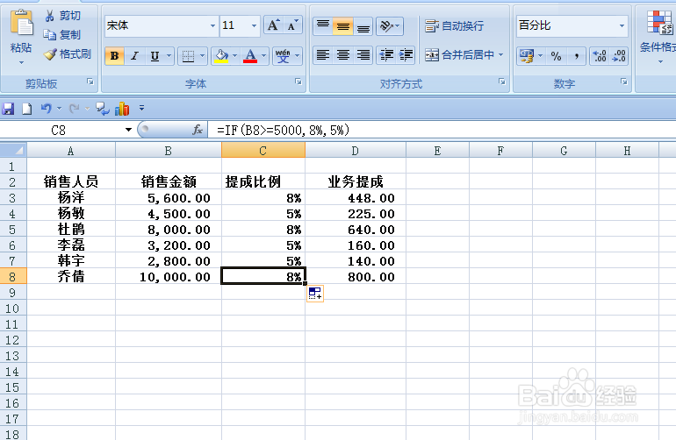Image resolution: width=676 pixels, height=440 pixels.
Task: Click the Auto Fill Options icon
Action: 315,294
